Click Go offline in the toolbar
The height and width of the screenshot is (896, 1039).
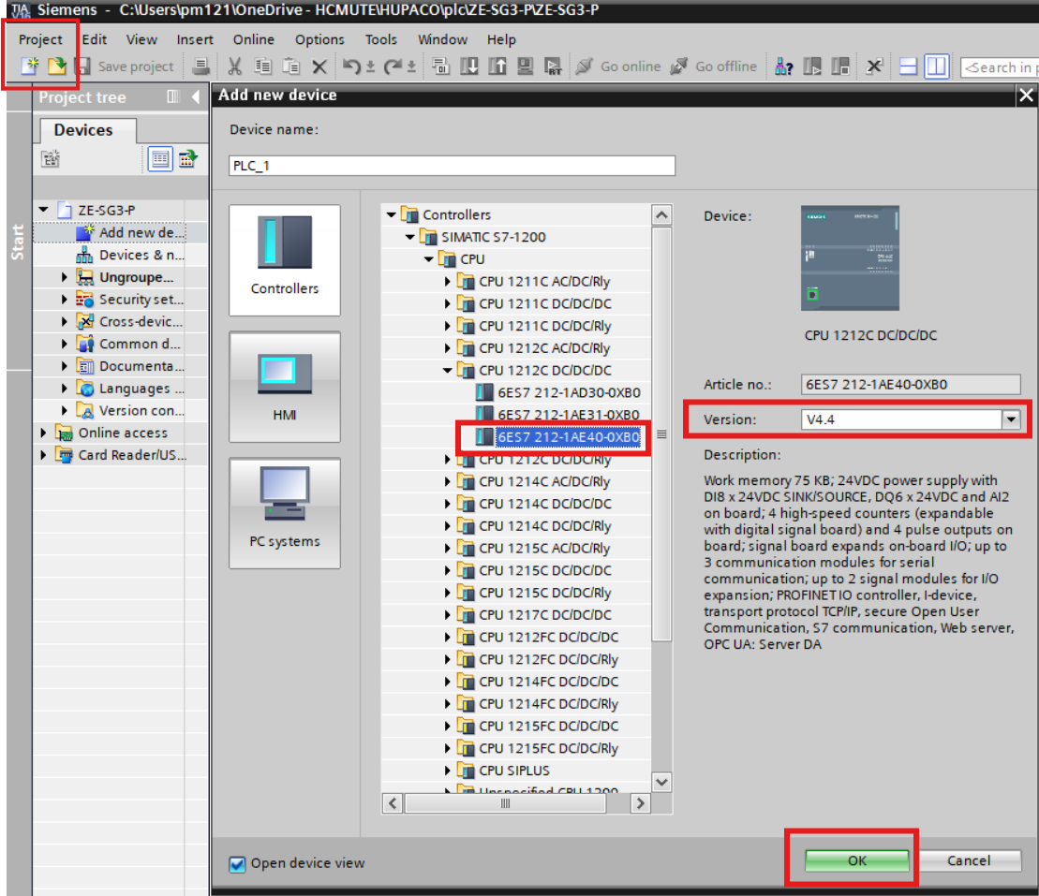[713, 66]
